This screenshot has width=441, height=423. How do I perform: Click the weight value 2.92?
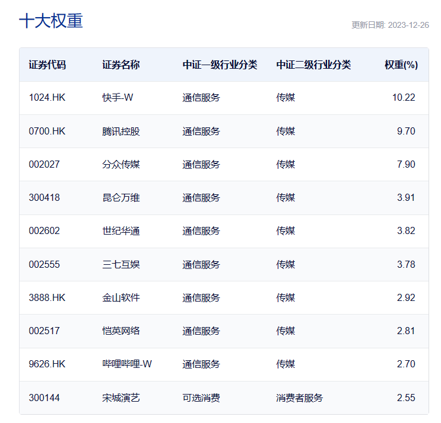406,297
